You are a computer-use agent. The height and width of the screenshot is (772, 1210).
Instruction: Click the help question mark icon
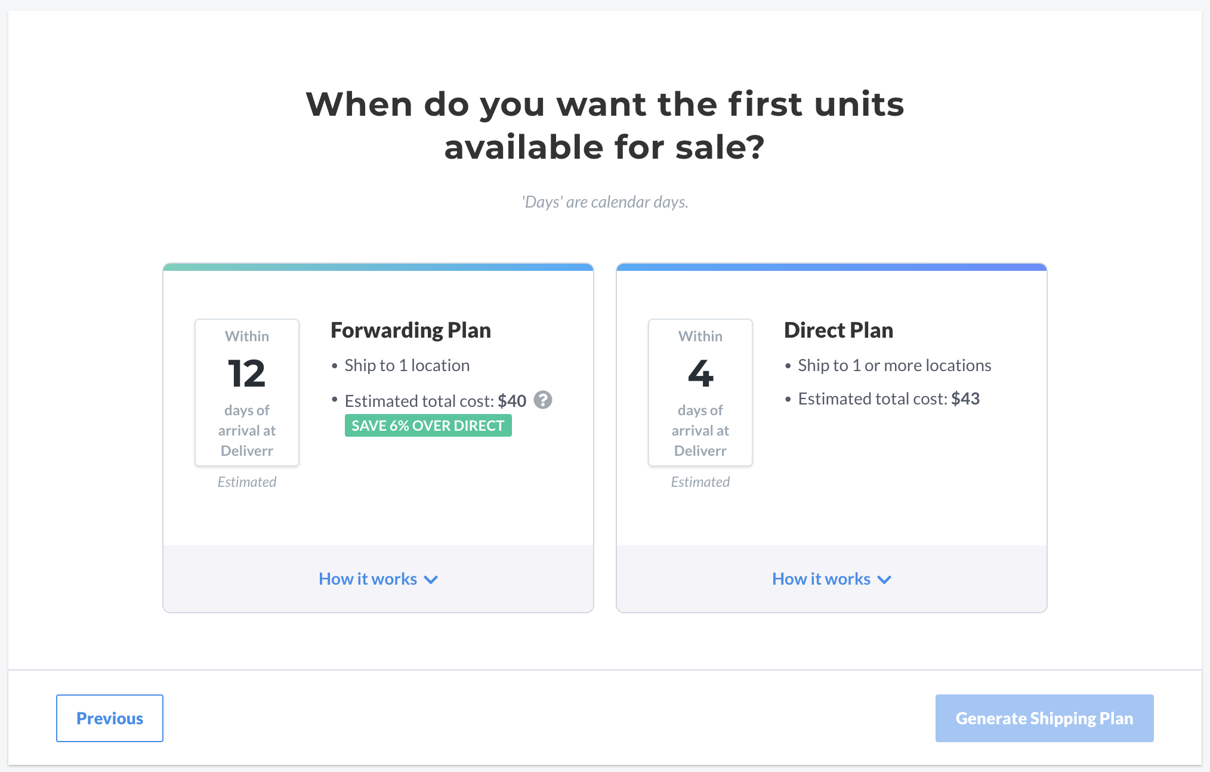coord(542,400)
